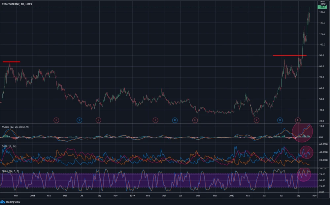Click the highlighted circle on the MACD pane
This screenshot has width=330, height=205.
click(x=302, y=132)
